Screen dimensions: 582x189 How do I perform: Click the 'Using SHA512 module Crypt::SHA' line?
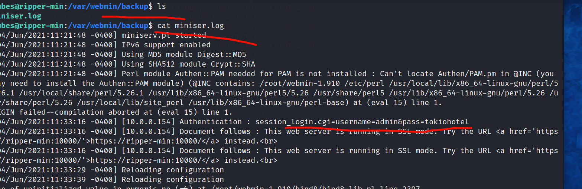tap(188, 64)
